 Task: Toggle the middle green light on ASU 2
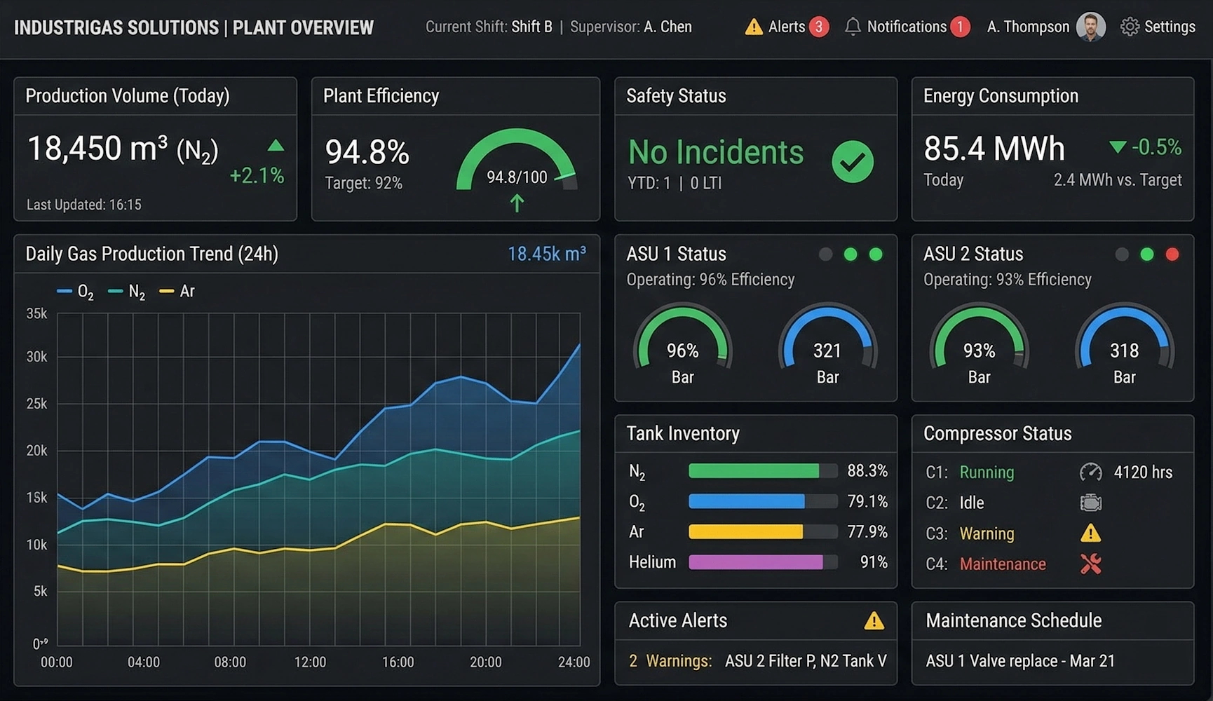(1146, 254)
